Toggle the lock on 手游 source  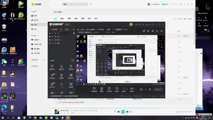52,43
